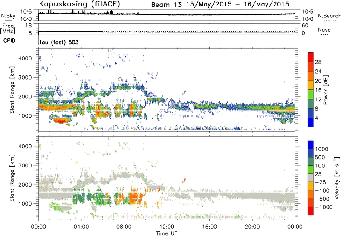Click the 'Kapuskasing (fitACF)' title text
Screen dimensions: 341x236
(x=79, y=4)
